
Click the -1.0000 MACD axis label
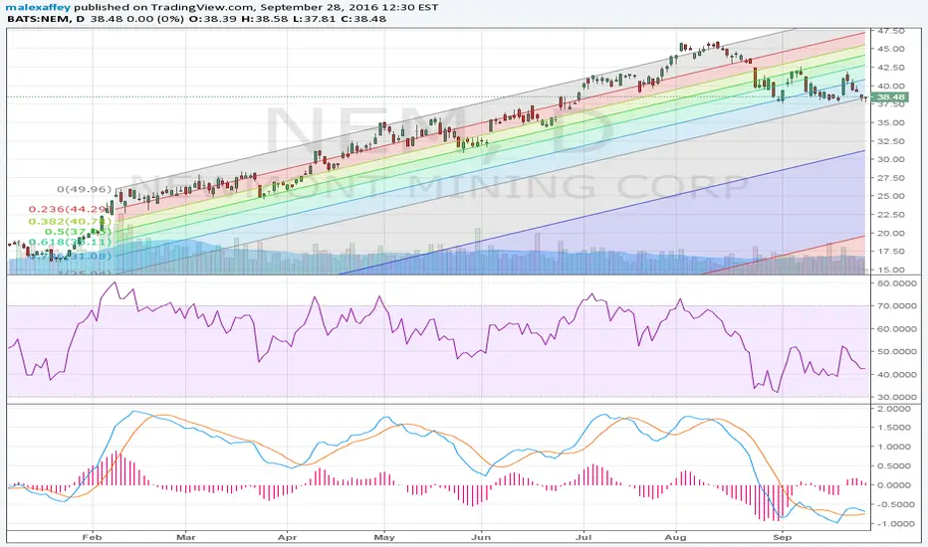pos(894,524)
